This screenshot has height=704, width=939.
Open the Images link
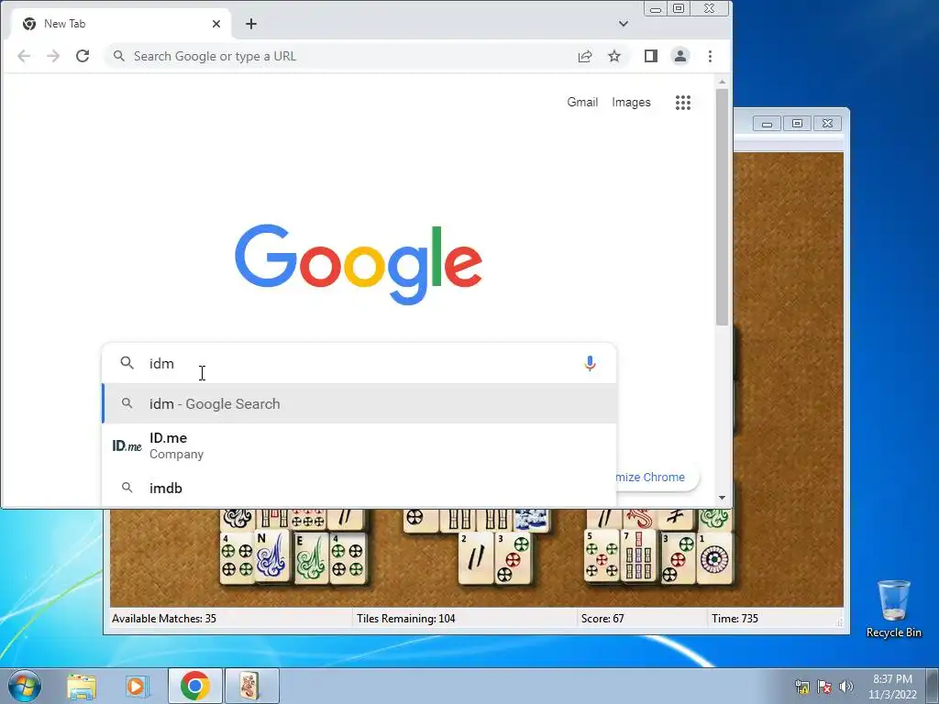[631, 103]
